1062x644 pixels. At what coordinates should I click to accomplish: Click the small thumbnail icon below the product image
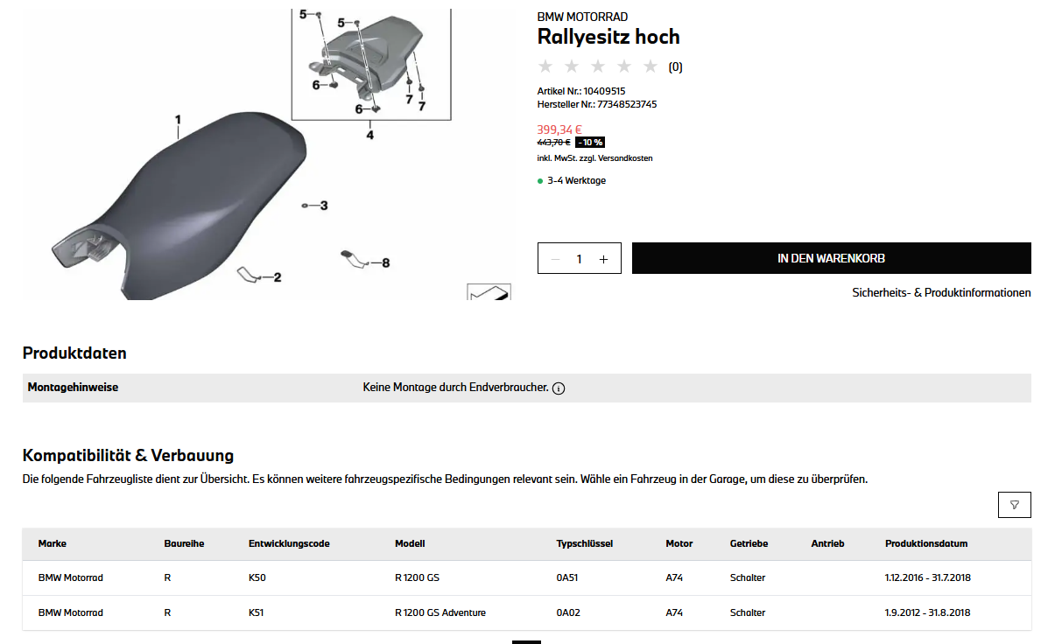[489, 292]
